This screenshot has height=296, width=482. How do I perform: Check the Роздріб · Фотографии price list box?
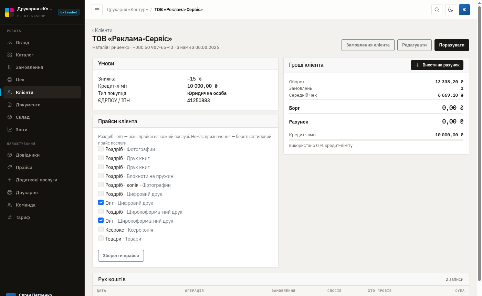pyautogui.click(x=101, y=149)
